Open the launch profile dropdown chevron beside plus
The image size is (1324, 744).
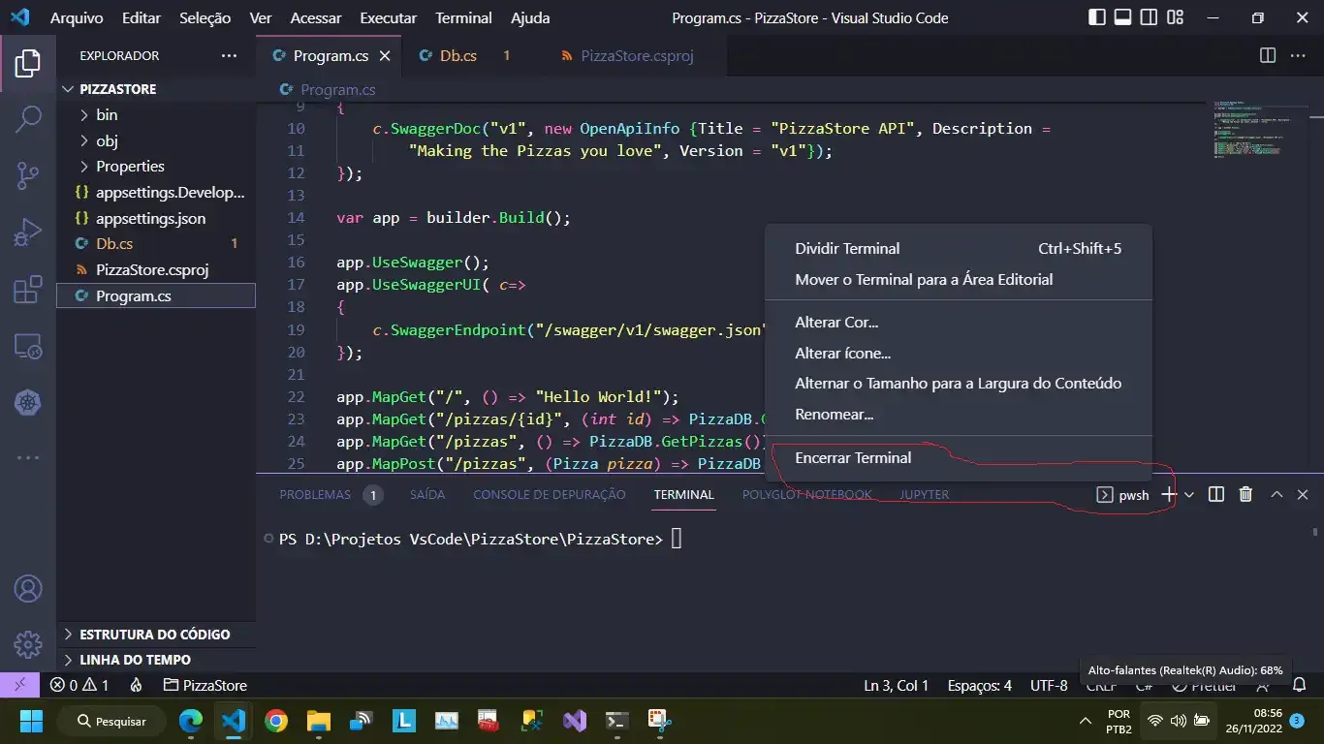tap(1189, 495)
